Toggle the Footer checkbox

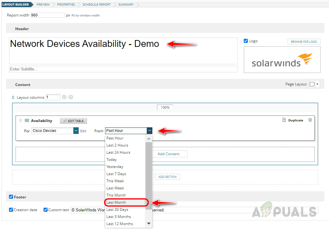tap(11, 197)
